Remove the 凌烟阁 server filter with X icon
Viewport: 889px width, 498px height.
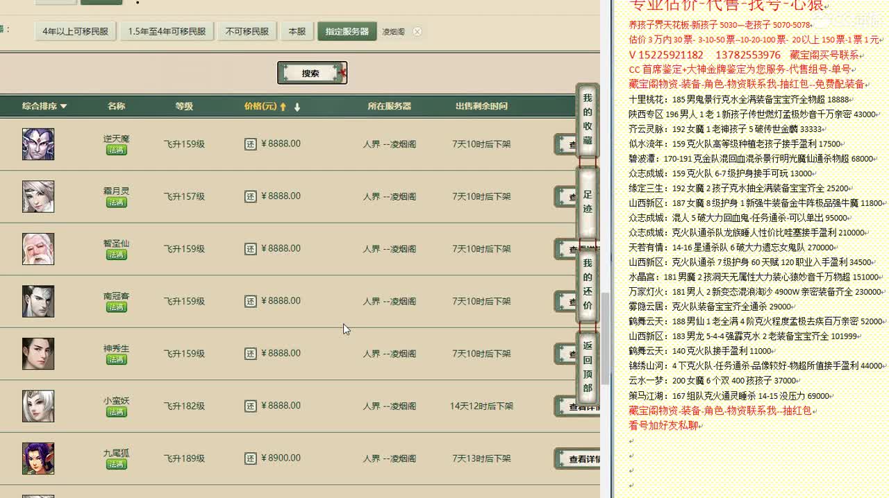[417, 31]
